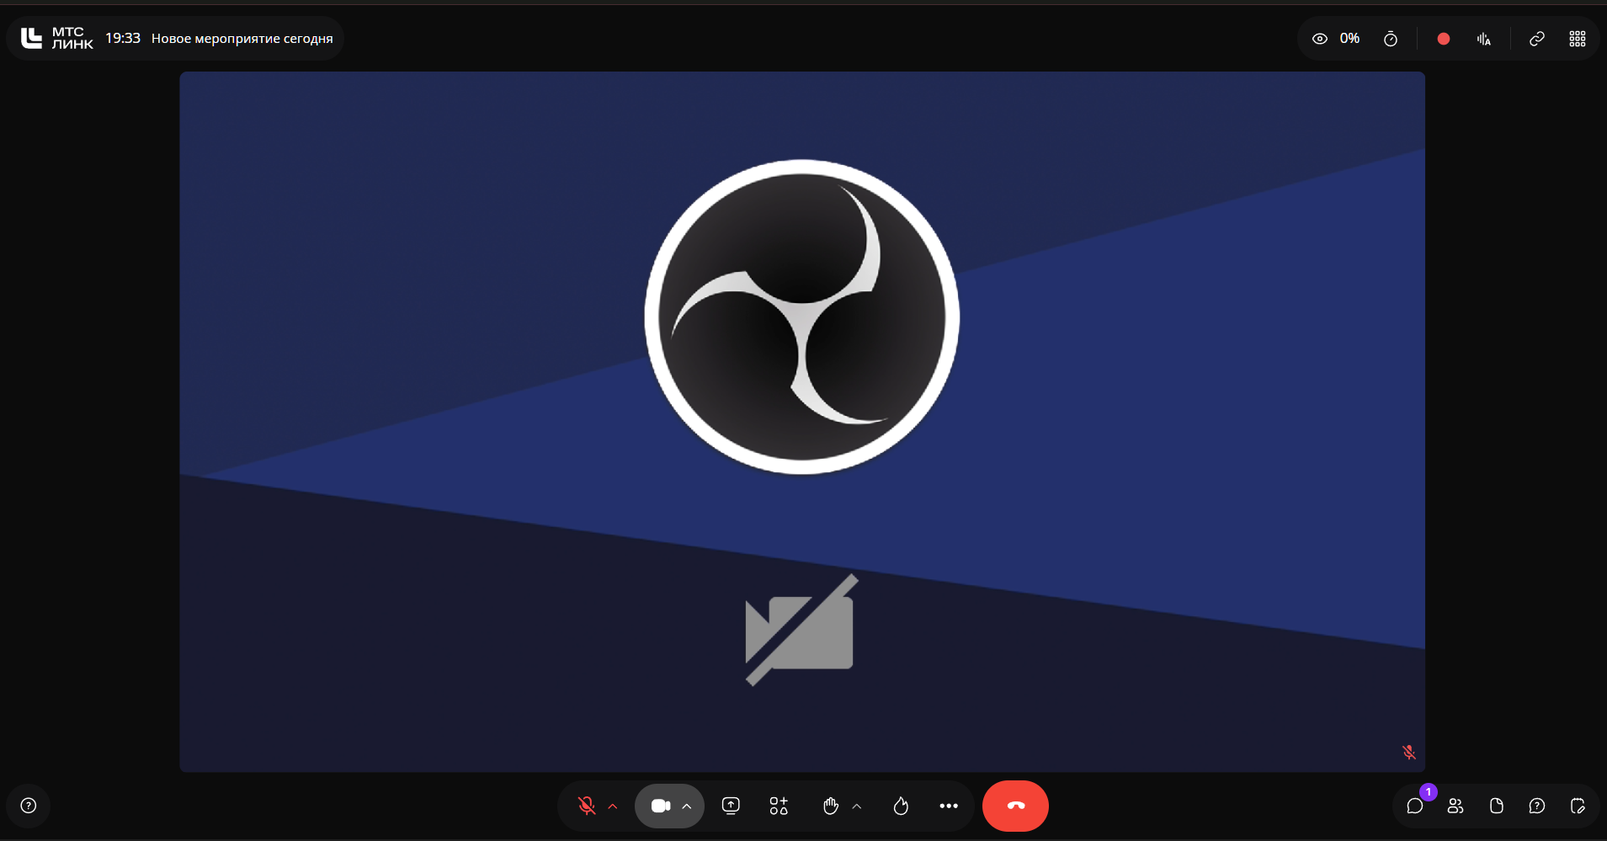Unmute the microphone
This screenshot has width=1607, height=841.
point(587,806)
